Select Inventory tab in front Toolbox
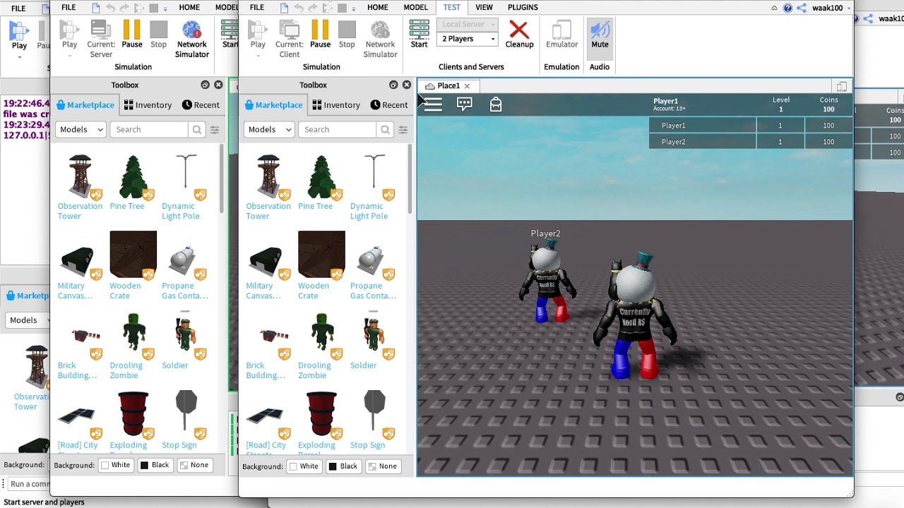The image size is (904, 508). tap(336, 104)
